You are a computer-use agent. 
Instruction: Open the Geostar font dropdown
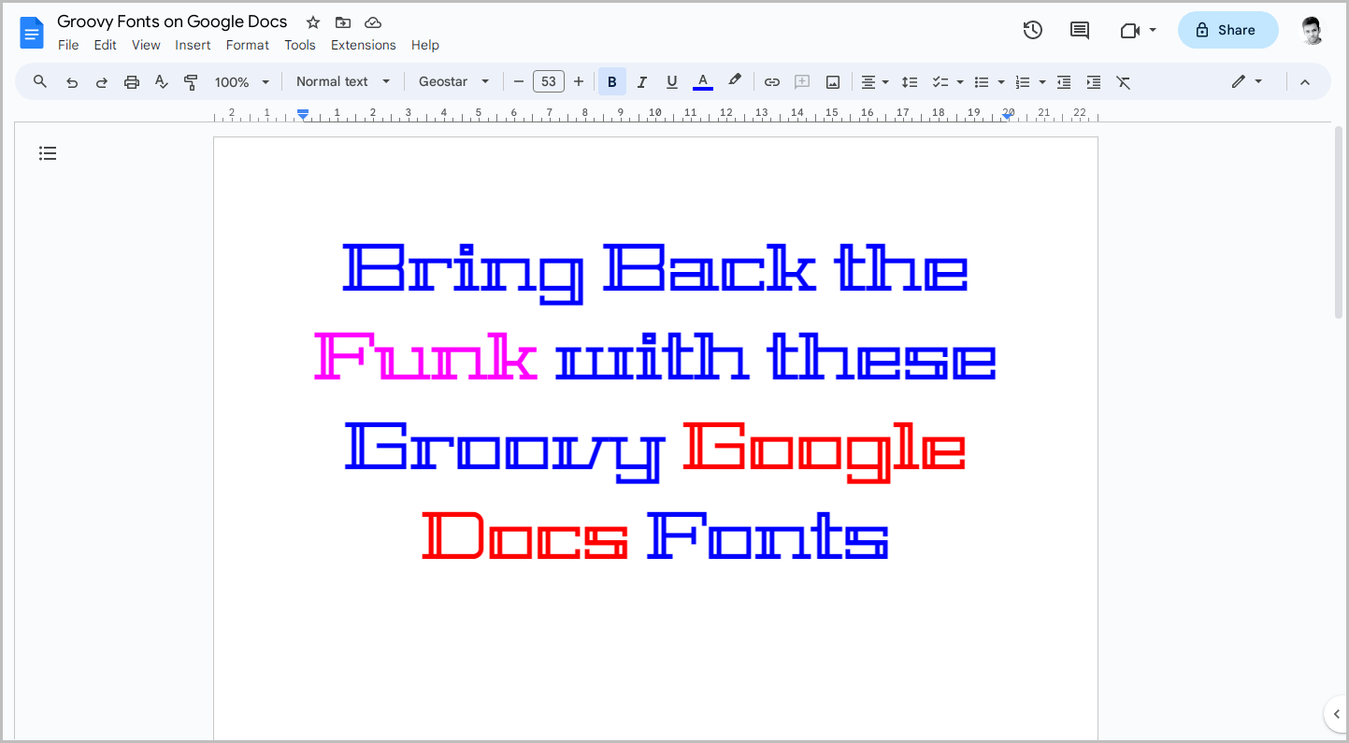[x=454, y=81]
